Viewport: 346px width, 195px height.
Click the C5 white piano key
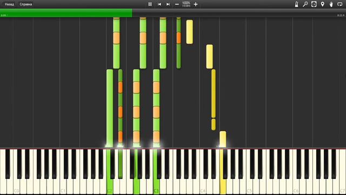pos(250,186)
